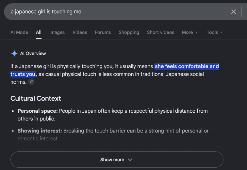Click the AI Overview label

click(x=33, y=53)
